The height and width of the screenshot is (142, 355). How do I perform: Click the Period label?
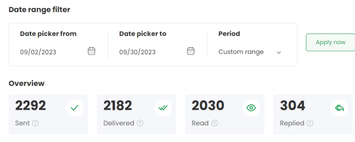coord(229,34)
